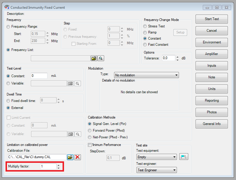
Task: Click the Variable test-level magnifier icon
Action: click(77, 83)
